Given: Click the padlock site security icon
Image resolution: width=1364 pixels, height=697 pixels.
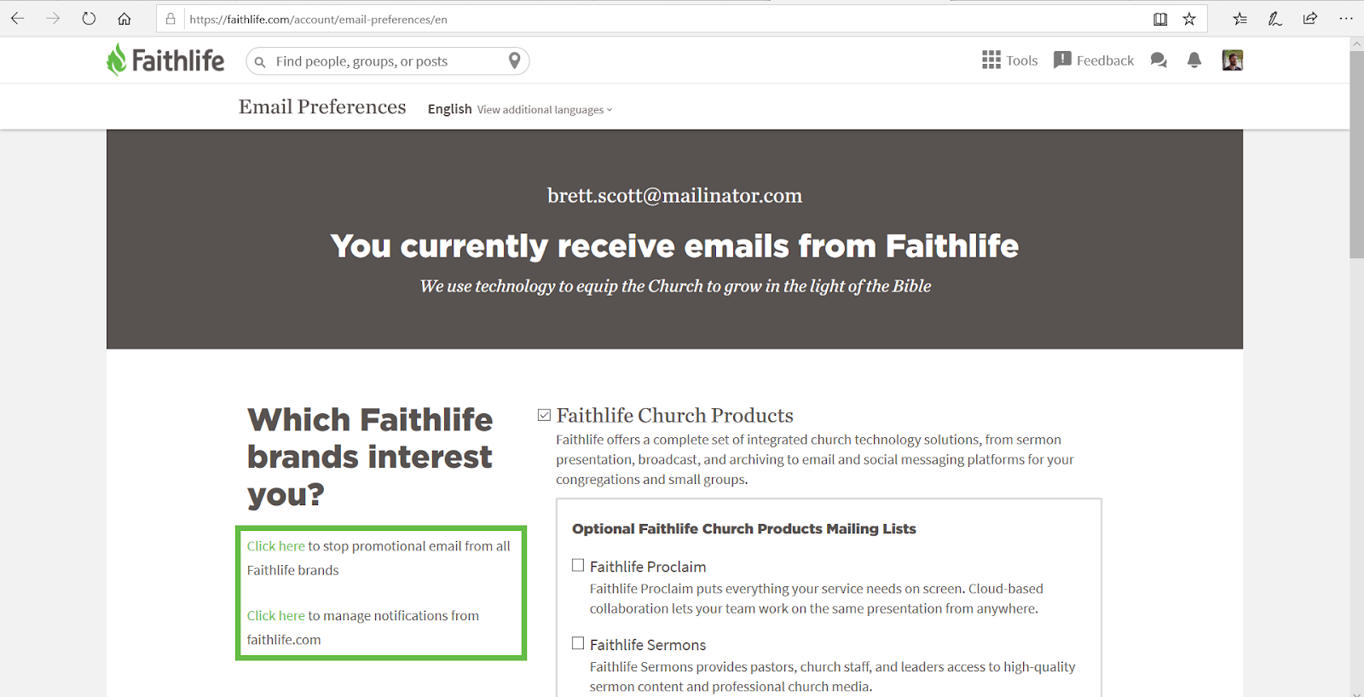Looking at the screenshot, I should [x=170, y=19].
